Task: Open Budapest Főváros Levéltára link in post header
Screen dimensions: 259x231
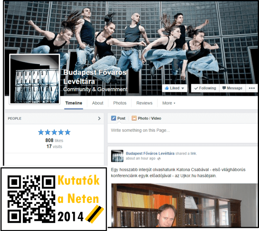Action: click(150, 153)
